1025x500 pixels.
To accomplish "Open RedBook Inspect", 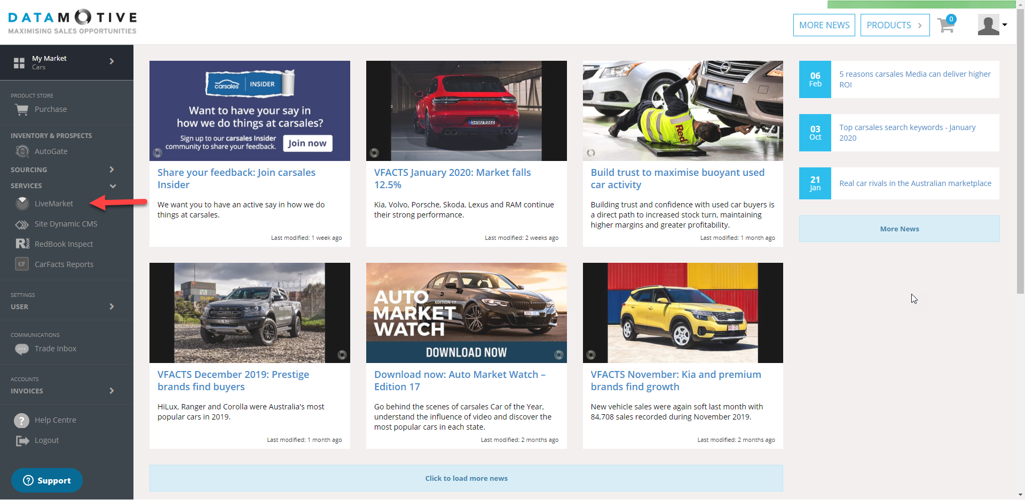I will point(64,244).
